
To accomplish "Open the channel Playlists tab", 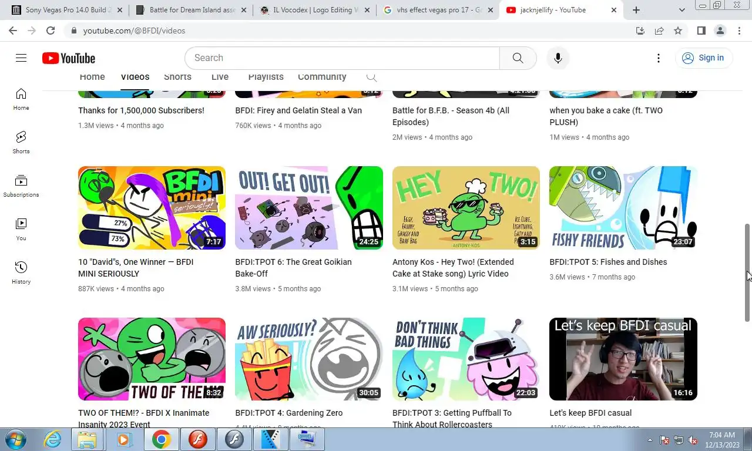I will coord(266,77).
